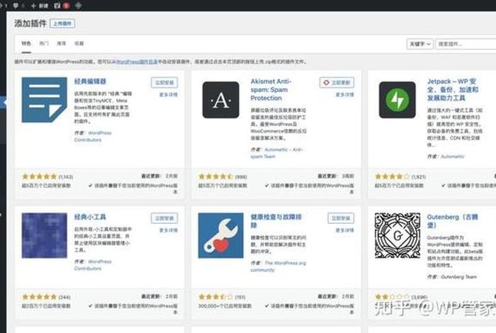The width and height of the screenshot is (496, 333).
Task: Open the 关键字 search type dropdown
Action: 419,44
